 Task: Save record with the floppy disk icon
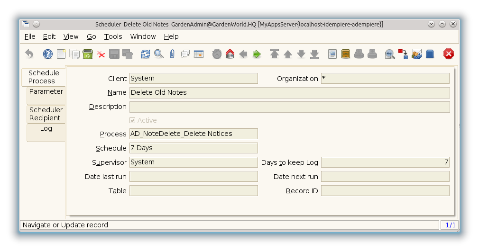pyautogui.click(x=114, y=54)
